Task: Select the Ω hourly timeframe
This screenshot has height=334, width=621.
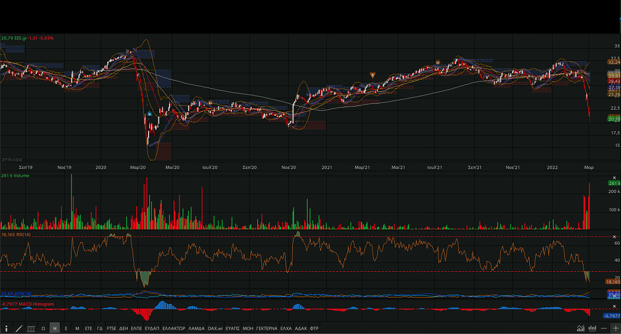Action: coord(43,328)
